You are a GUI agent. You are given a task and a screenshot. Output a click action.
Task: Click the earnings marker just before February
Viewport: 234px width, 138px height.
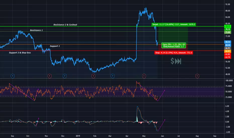(x=93, y=76)
